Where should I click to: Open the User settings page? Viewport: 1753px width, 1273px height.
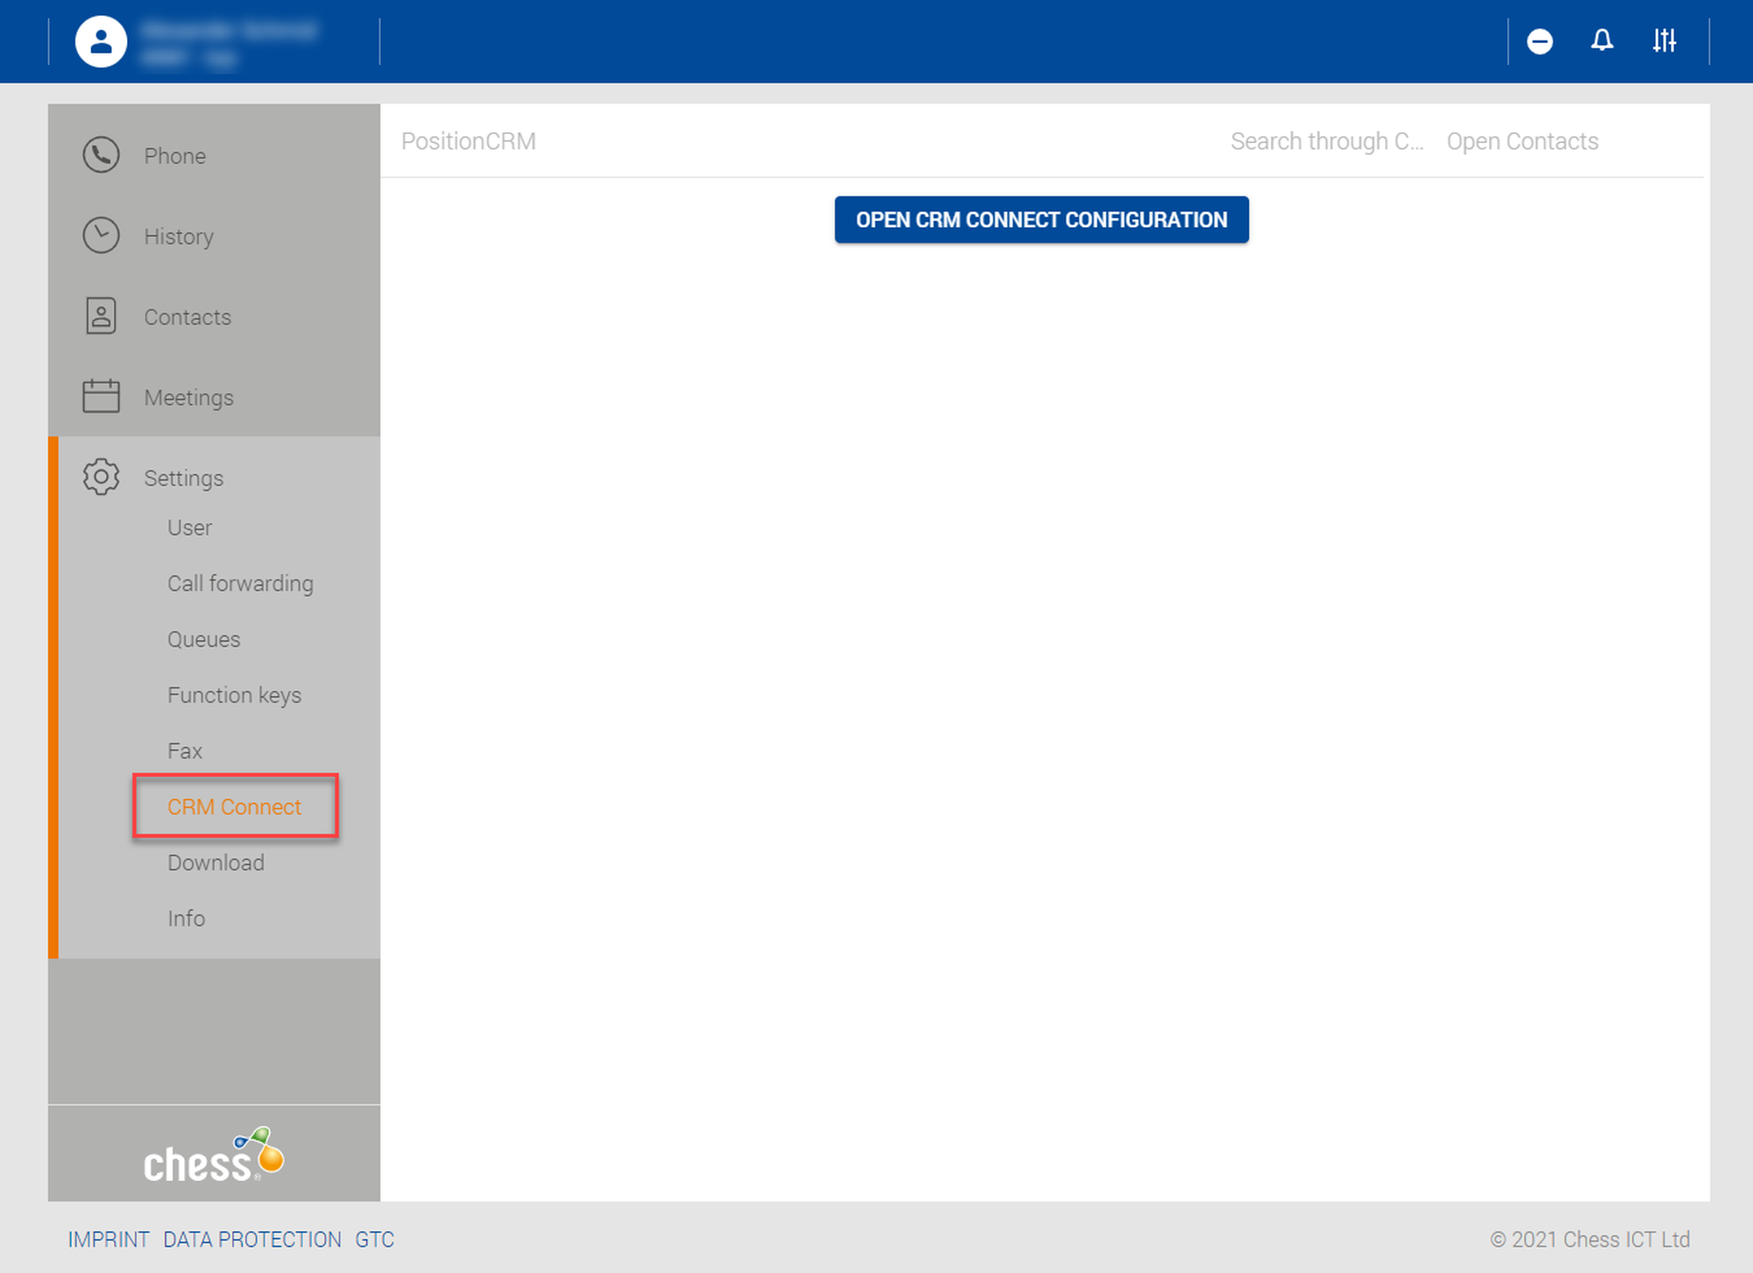(x=189, y=528)
